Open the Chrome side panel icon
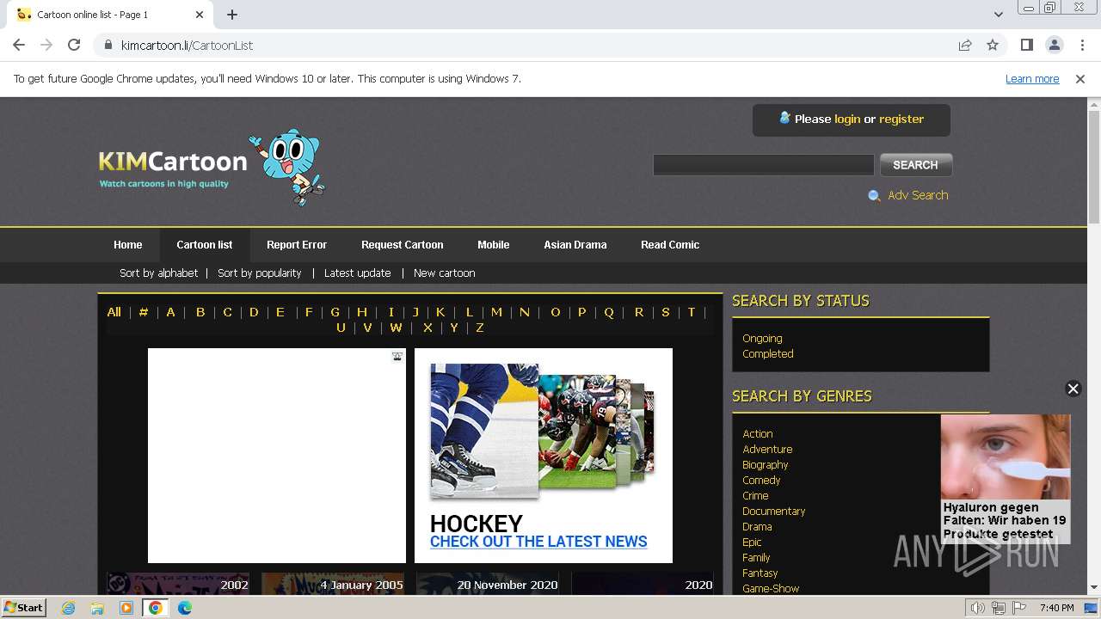 [x=1026, y=45]
